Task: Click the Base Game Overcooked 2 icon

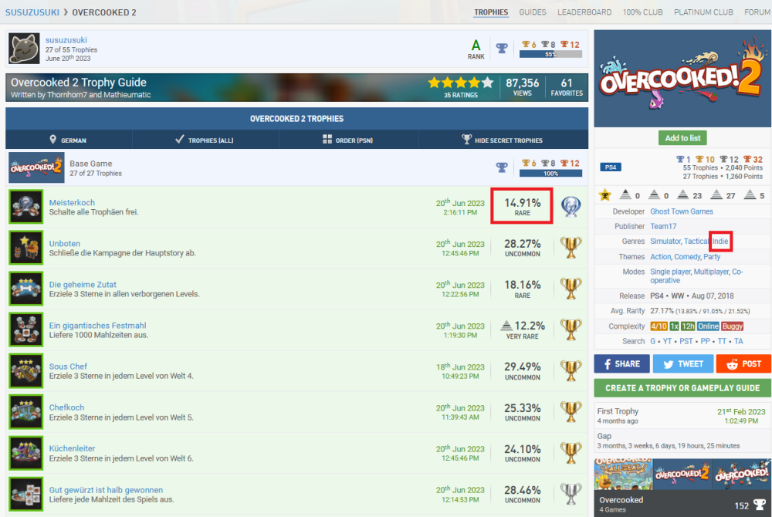Action: click(x=36, y=167)
